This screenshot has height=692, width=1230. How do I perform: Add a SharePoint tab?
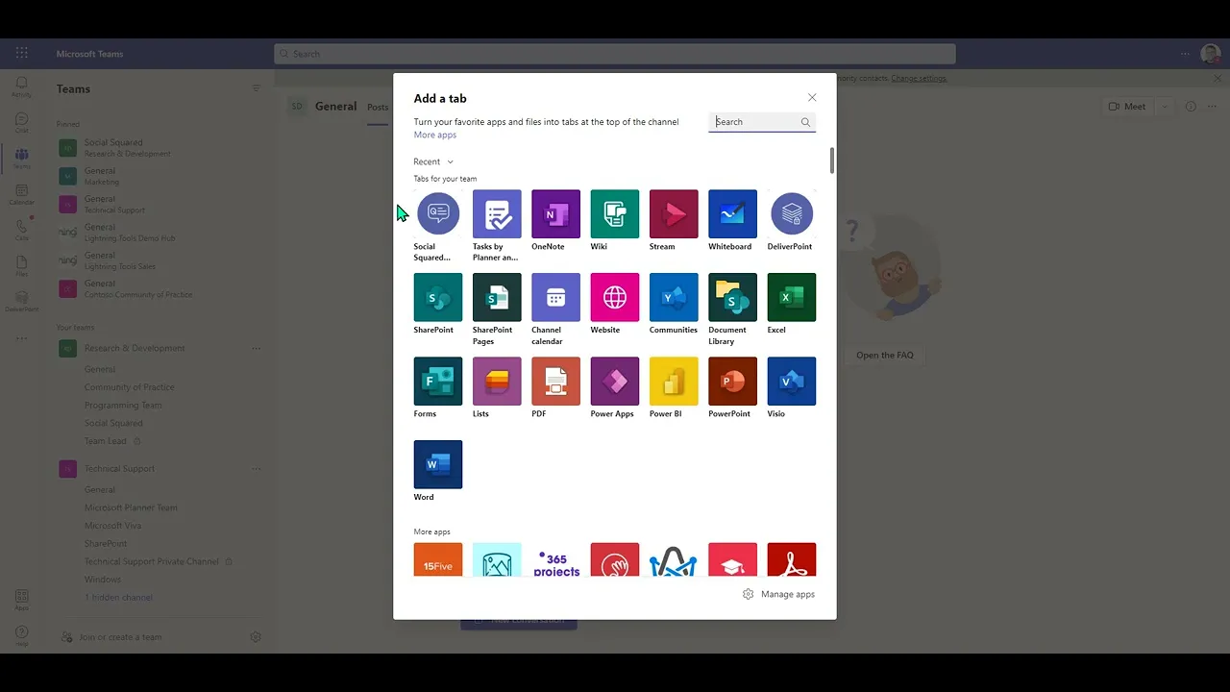point(437,297)
